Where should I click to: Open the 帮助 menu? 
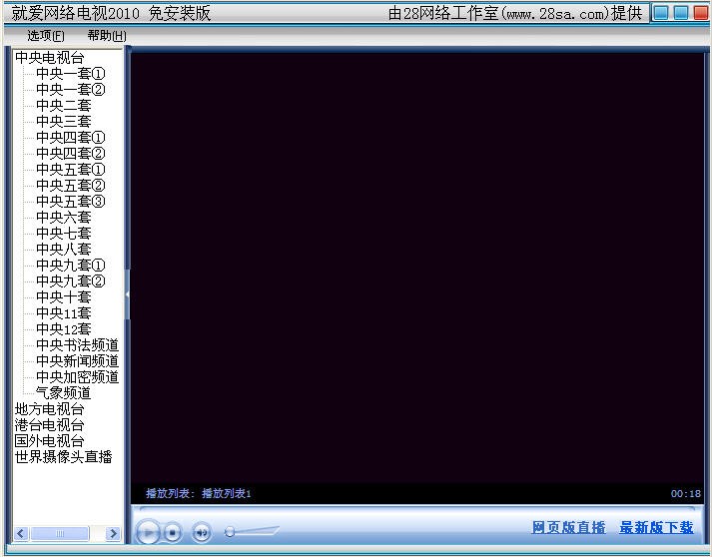coord(107,35)
